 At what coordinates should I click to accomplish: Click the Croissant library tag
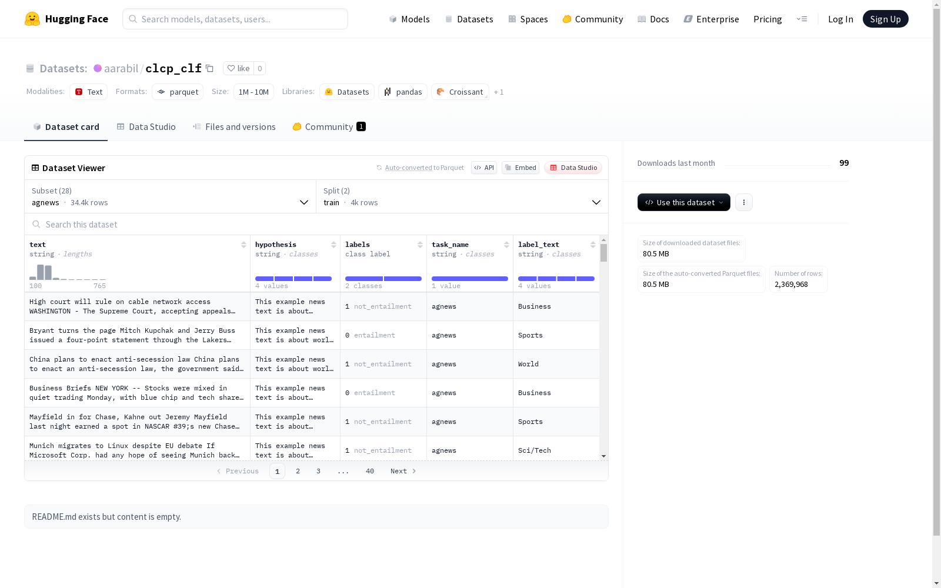coord(460,92)
